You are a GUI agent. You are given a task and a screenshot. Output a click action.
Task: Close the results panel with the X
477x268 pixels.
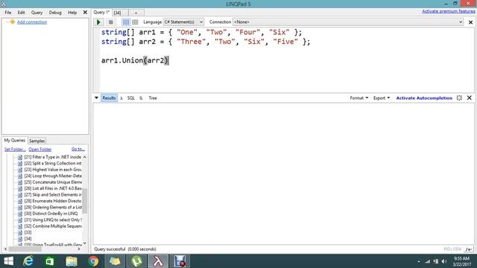click(469, 98)
